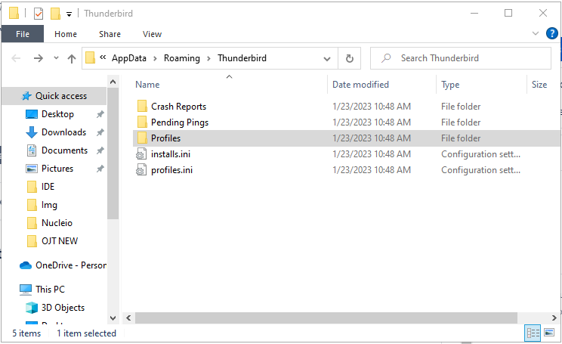This screenshot has width=562, height=344.
Task: Switch to the View ribbon tab
Action: (152, 34)
